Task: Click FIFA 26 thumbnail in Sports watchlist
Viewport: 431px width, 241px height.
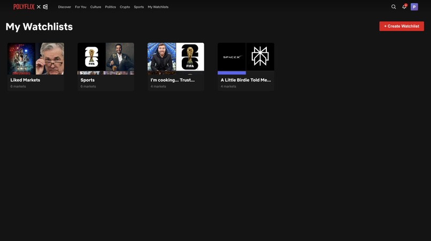Action: [x=91, y=57]
